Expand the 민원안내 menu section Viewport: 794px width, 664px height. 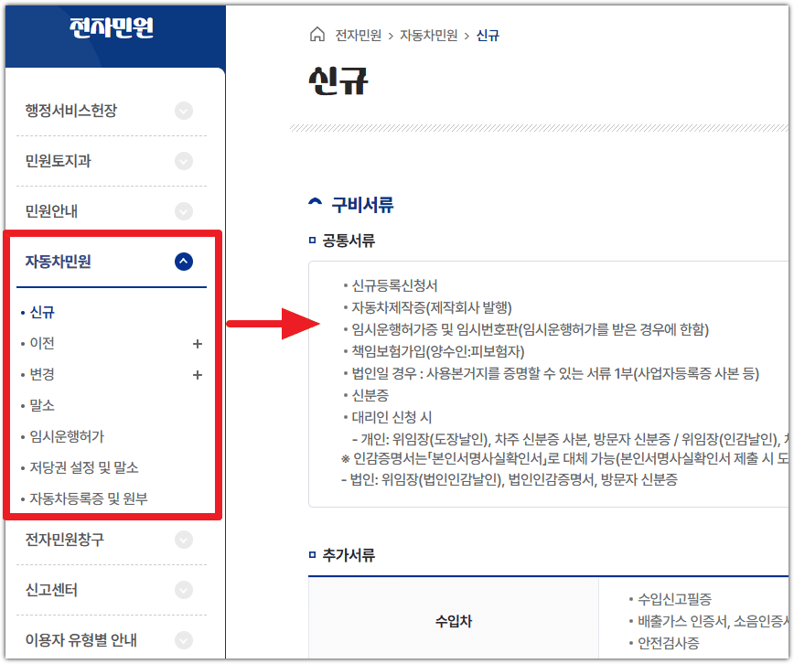tap(184, 210)
